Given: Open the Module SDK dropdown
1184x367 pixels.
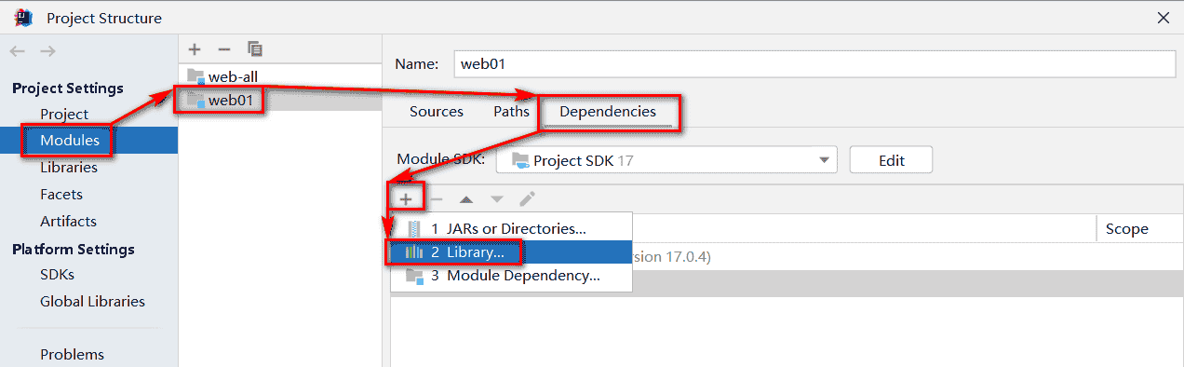Looking at the screenshot, I should point(666,160).
